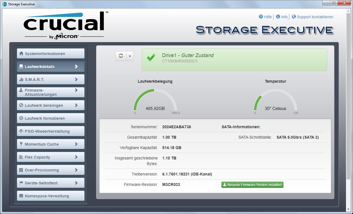Click the Laufwerkbelegung gauge at 485.82GB
Viewport: 353px width, 214px height.
click(x=155, y=100)
